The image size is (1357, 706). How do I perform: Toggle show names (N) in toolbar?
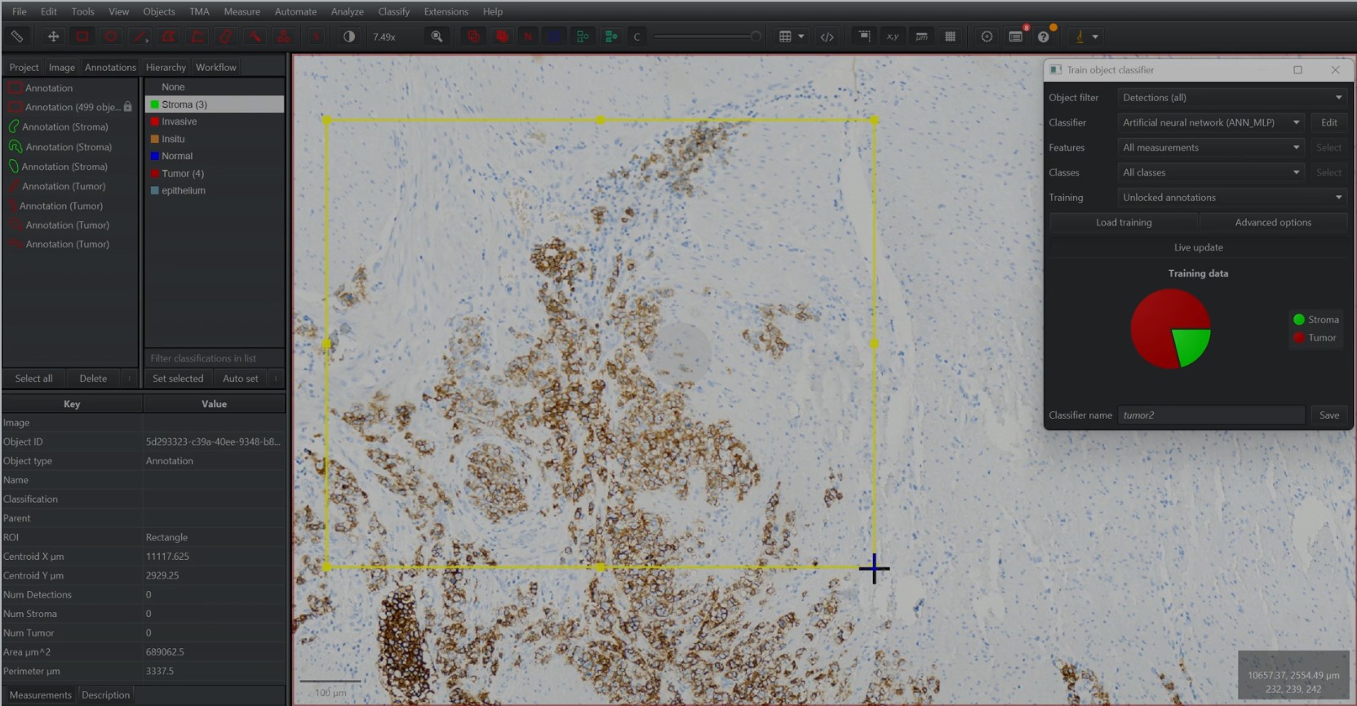click(x=528, y=37)
